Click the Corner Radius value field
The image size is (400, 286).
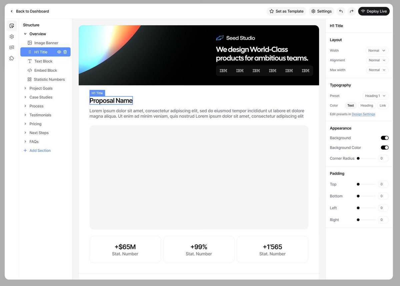coord(383,158)
